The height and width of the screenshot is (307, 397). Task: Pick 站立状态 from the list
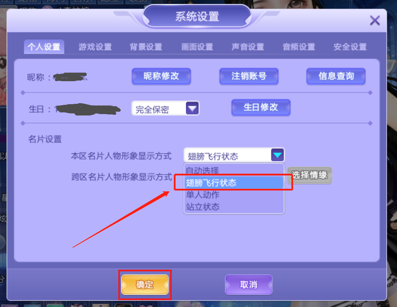(233, 207)
